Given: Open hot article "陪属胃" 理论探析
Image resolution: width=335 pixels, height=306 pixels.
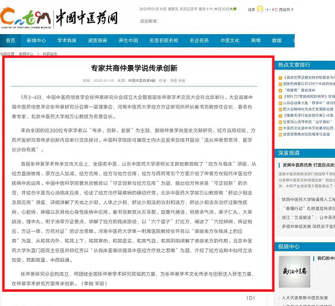Looking at the screenshot, I should (x=300, y=90).
